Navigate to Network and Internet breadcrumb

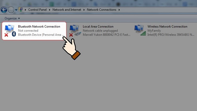67,10
